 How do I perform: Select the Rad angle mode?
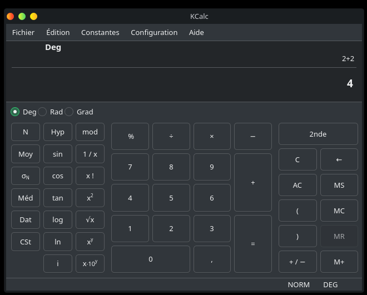pyautogui.click(x=43, y=112)
